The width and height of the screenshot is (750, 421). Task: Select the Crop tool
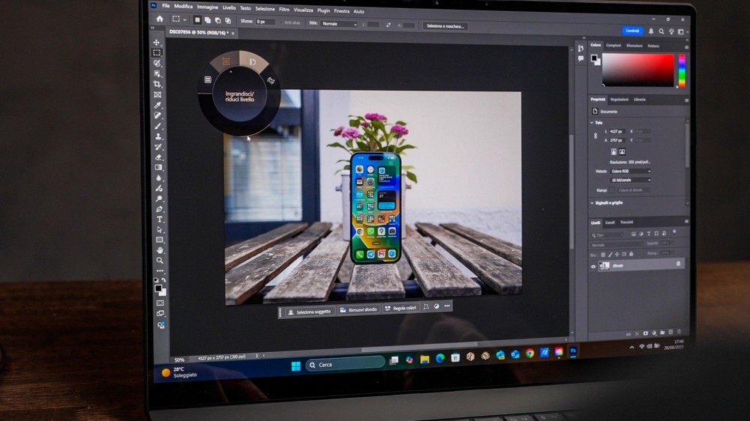click(157, 84)
